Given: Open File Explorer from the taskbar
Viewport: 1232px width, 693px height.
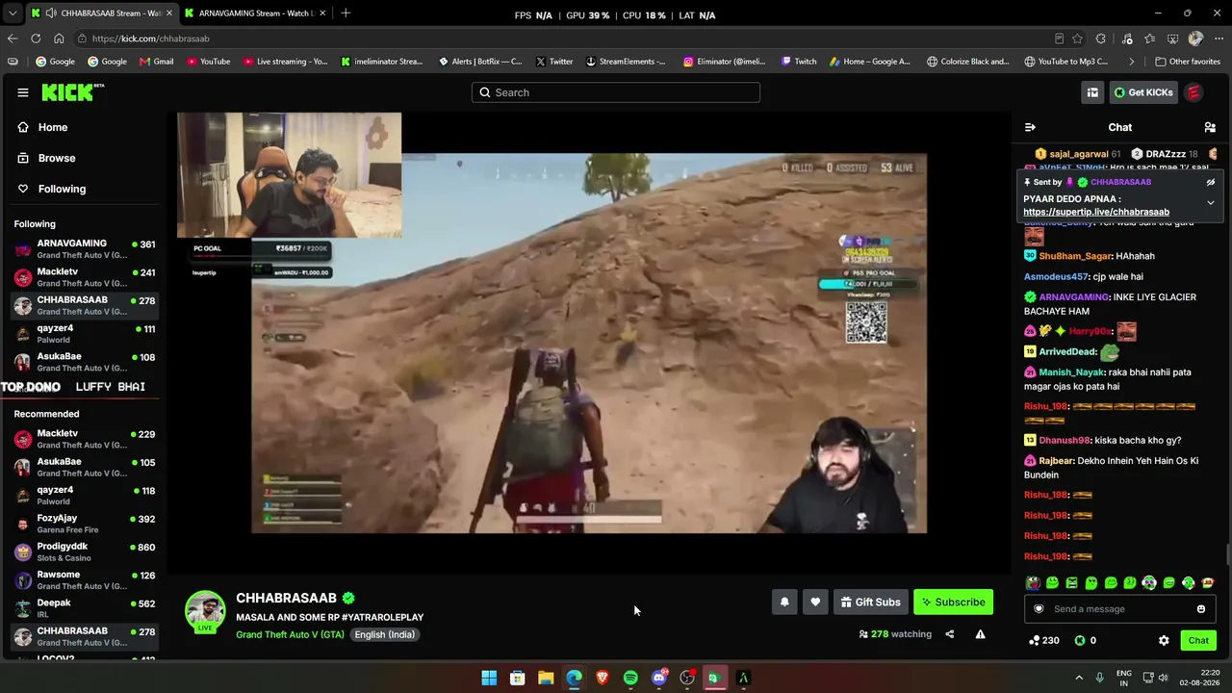Looking at the screenshot, I should coord(546,678).
